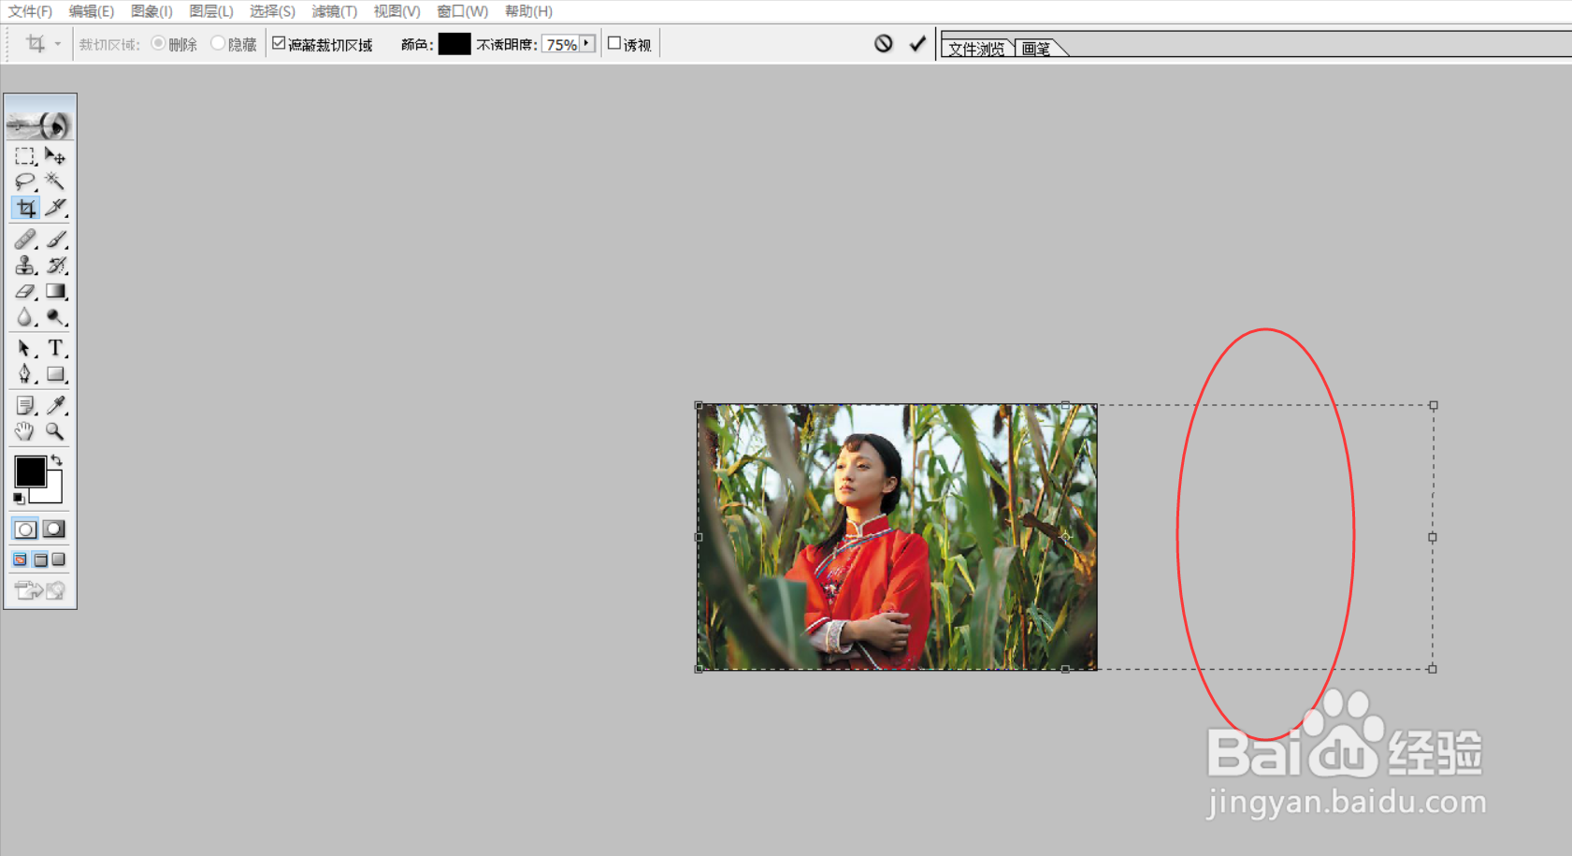Select the Brush tool
1572x856 pixels.
(55, 239)
